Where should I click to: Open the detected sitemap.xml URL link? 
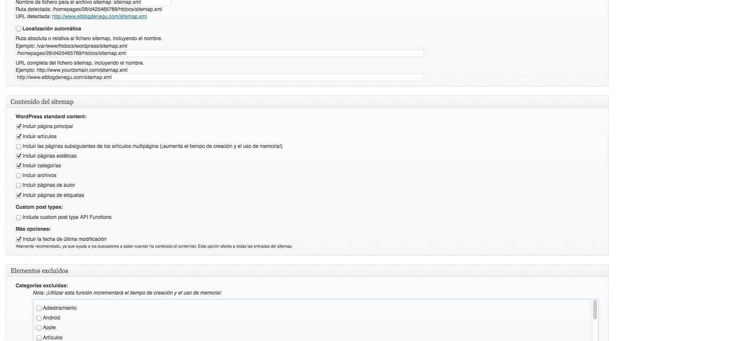[x=99, y=16]
